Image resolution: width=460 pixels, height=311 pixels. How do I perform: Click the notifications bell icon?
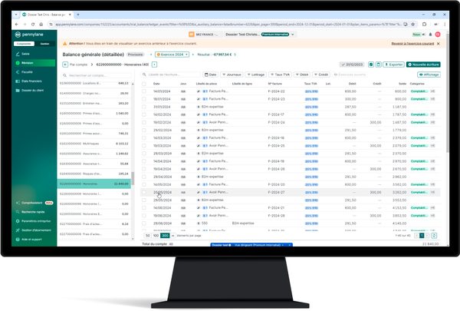[430, 35]
